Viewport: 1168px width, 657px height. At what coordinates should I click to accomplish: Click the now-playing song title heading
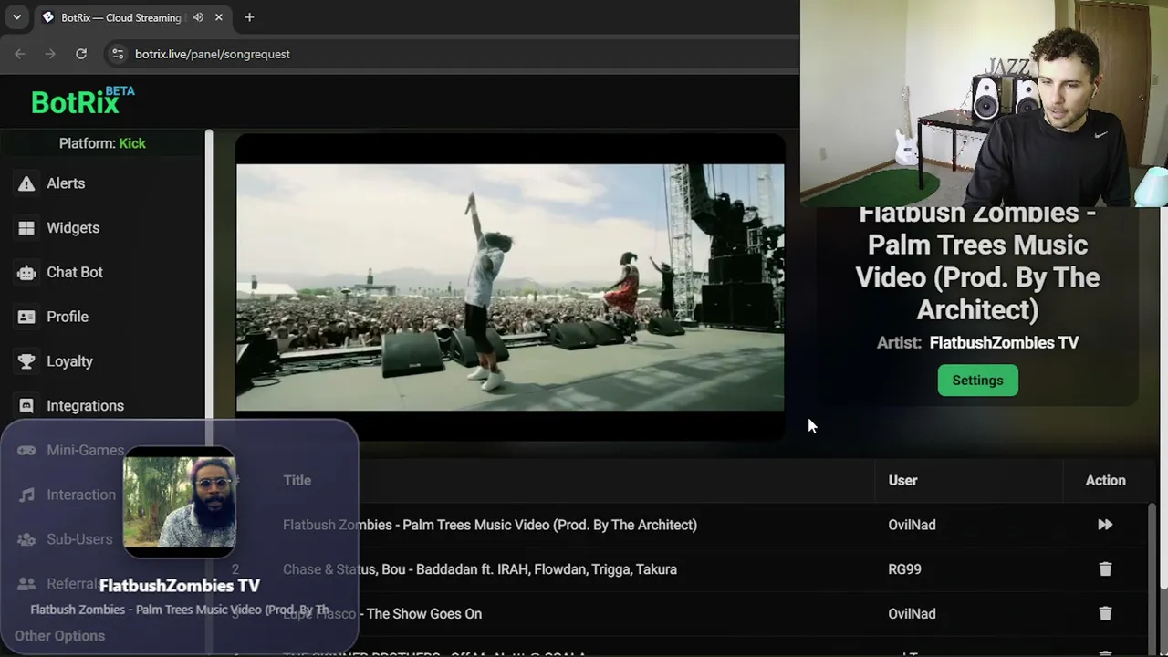point(977,262)
